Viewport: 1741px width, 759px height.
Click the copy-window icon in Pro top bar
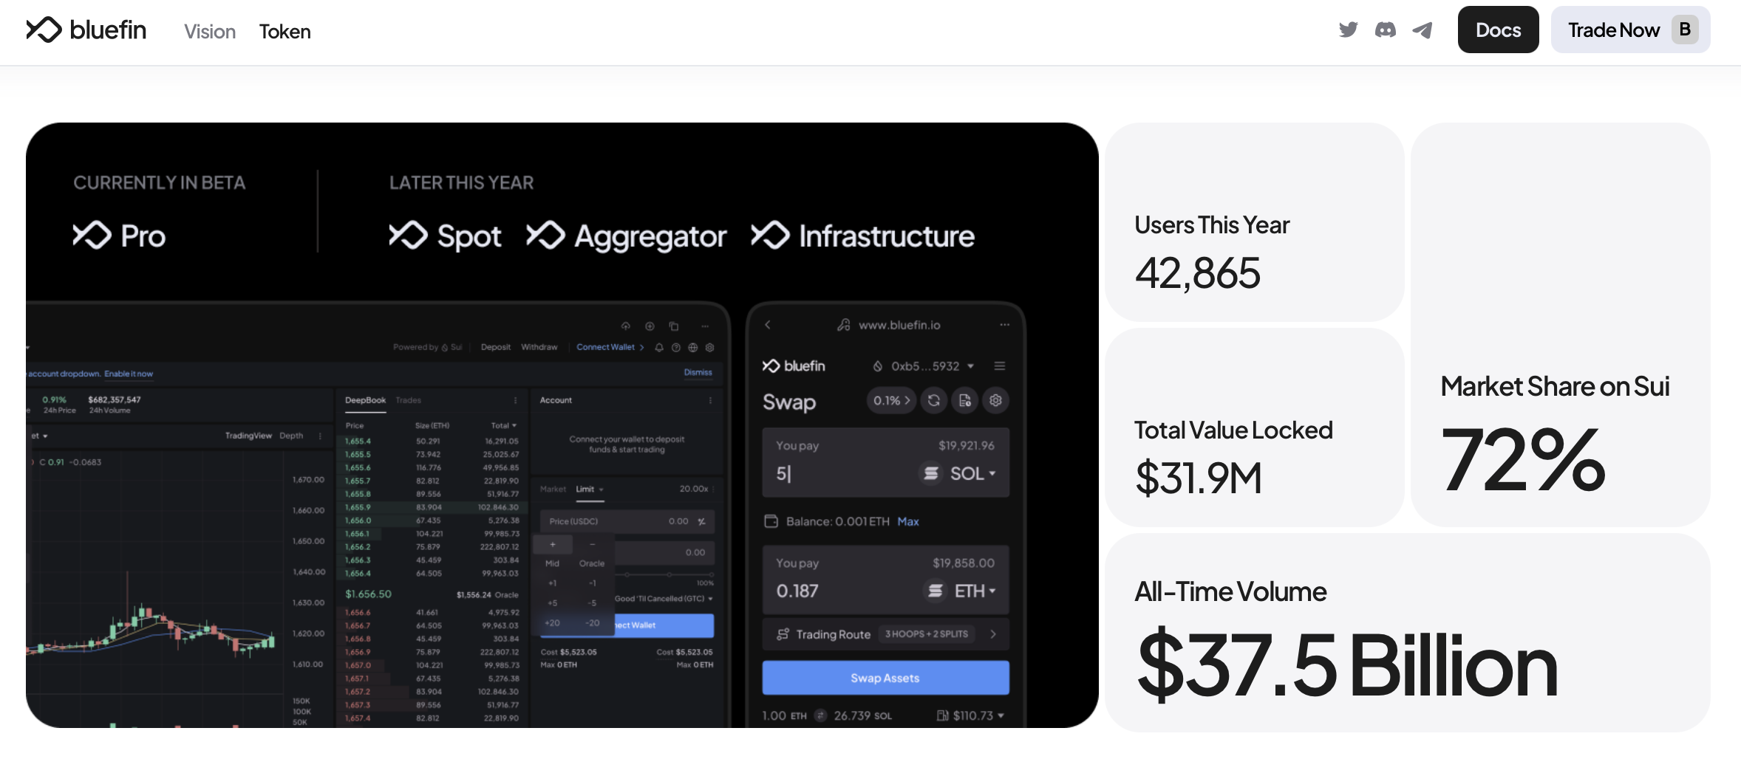click(673, 326)
